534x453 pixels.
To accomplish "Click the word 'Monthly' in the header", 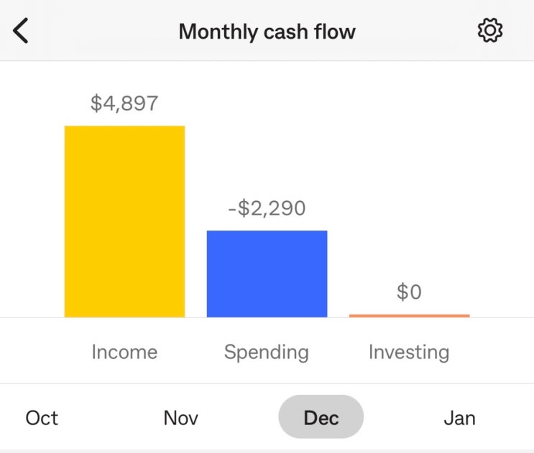I will tap(210, 32).
